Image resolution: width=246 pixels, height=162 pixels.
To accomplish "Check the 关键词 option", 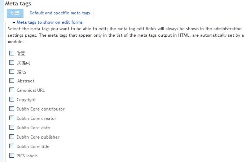I will [x=12, y=62].
